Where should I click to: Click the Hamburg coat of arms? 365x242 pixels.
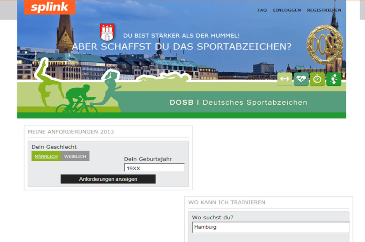point(107,32)
